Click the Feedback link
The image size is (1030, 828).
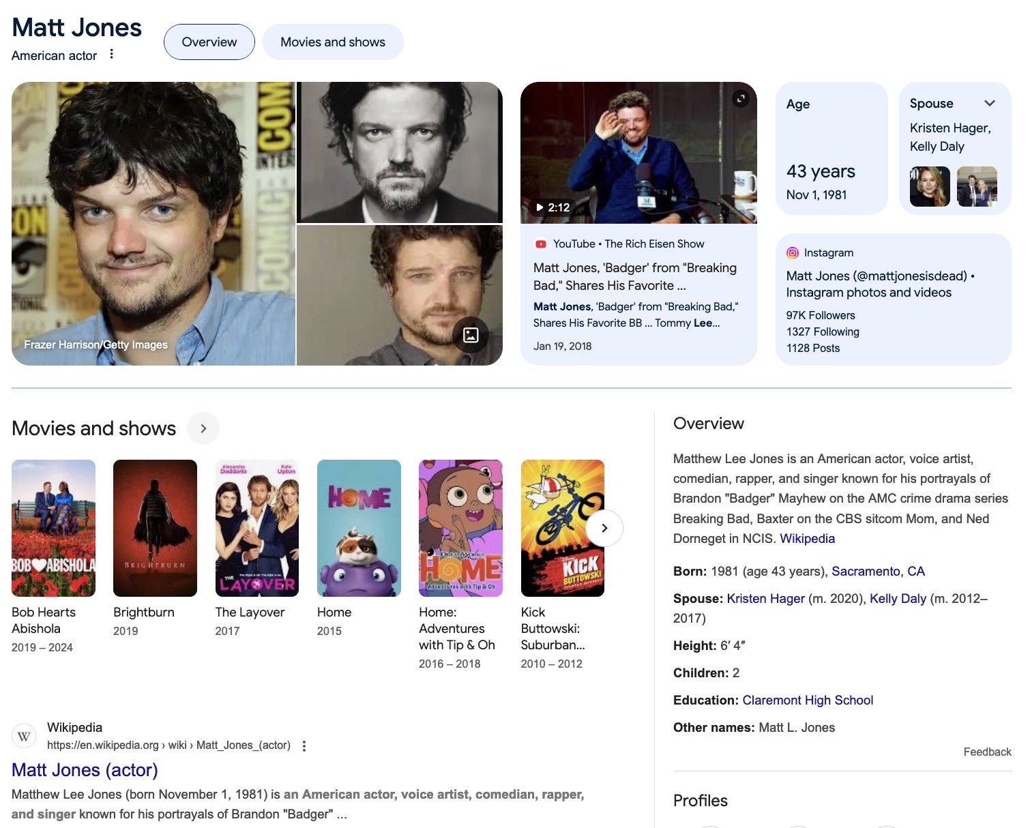pos(987,752)
